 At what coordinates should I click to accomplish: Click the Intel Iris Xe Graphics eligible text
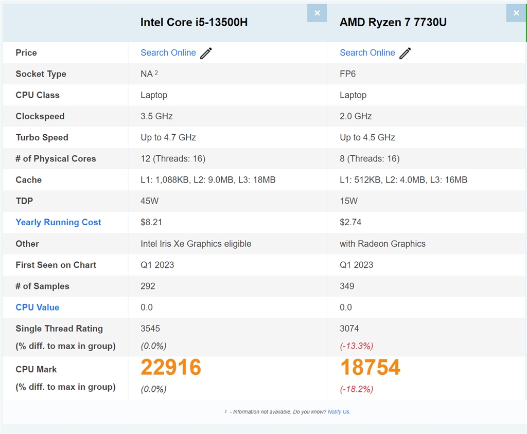tap(196, 244)
